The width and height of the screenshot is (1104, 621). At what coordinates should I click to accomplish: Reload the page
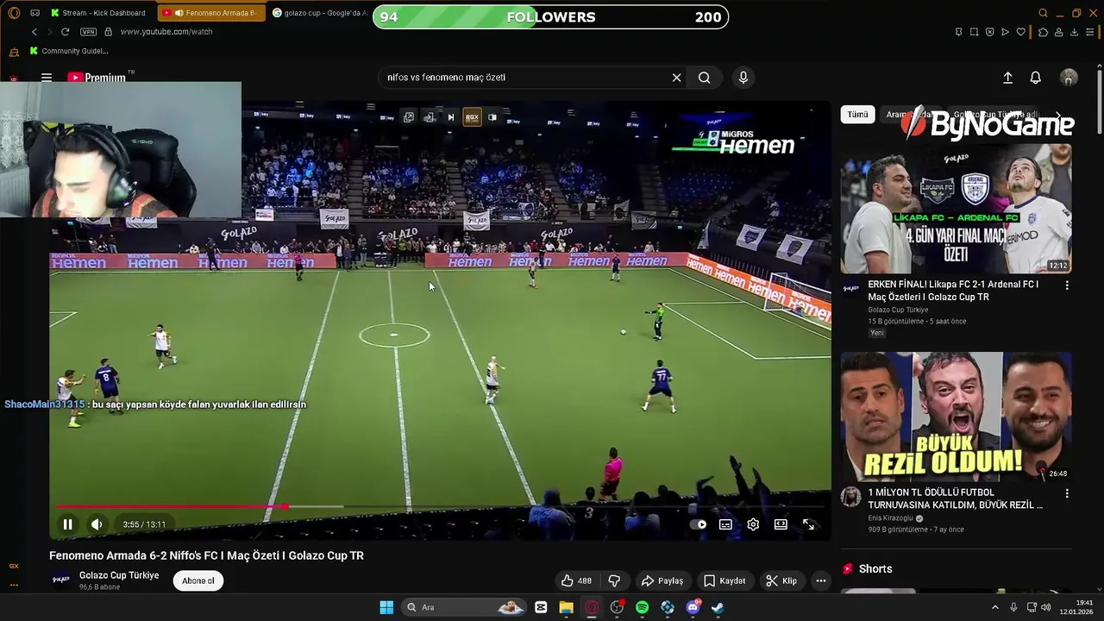[x=65, y=32]
